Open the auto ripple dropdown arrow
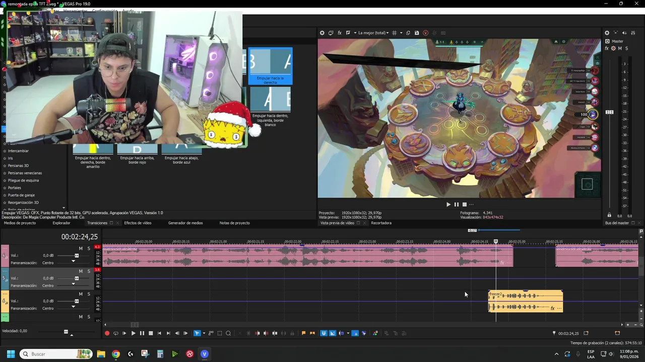This screenshot has width=645, height=362. pos(348,333)
